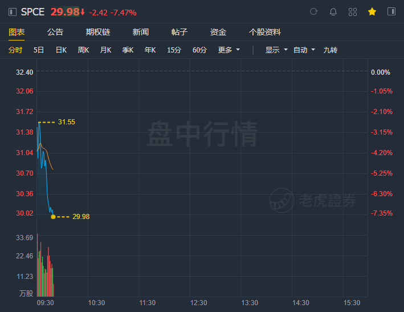Click the SPCE ticker symbol
The image size is (404, 312).
[x=32, y=12]
